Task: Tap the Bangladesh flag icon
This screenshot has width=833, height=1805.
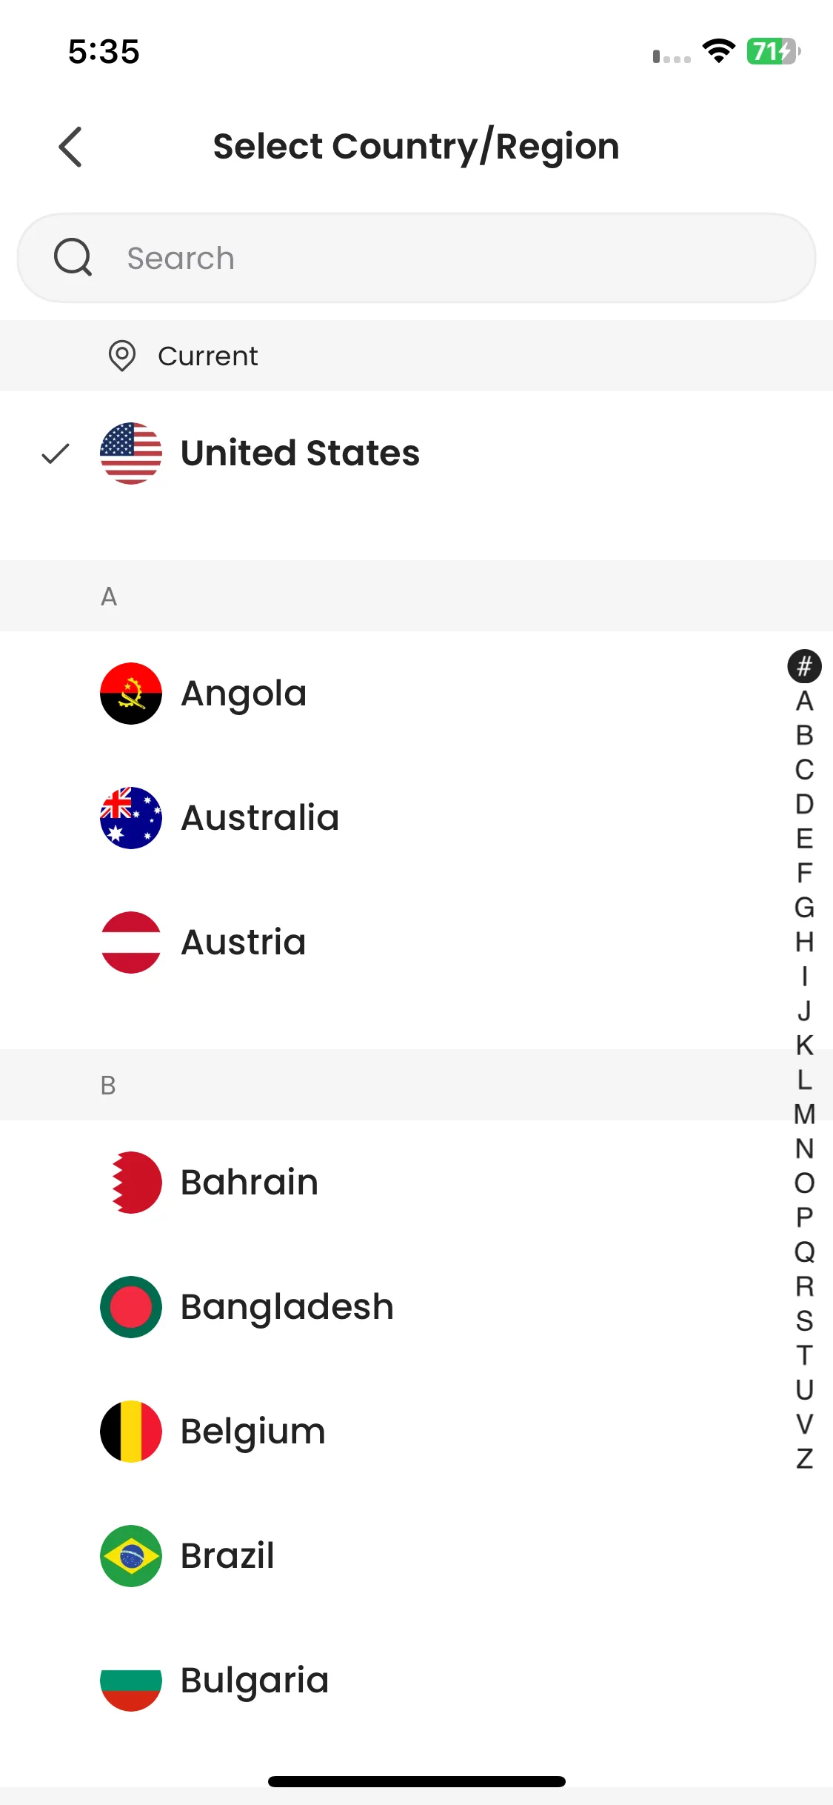Action: pos(131,1307)
